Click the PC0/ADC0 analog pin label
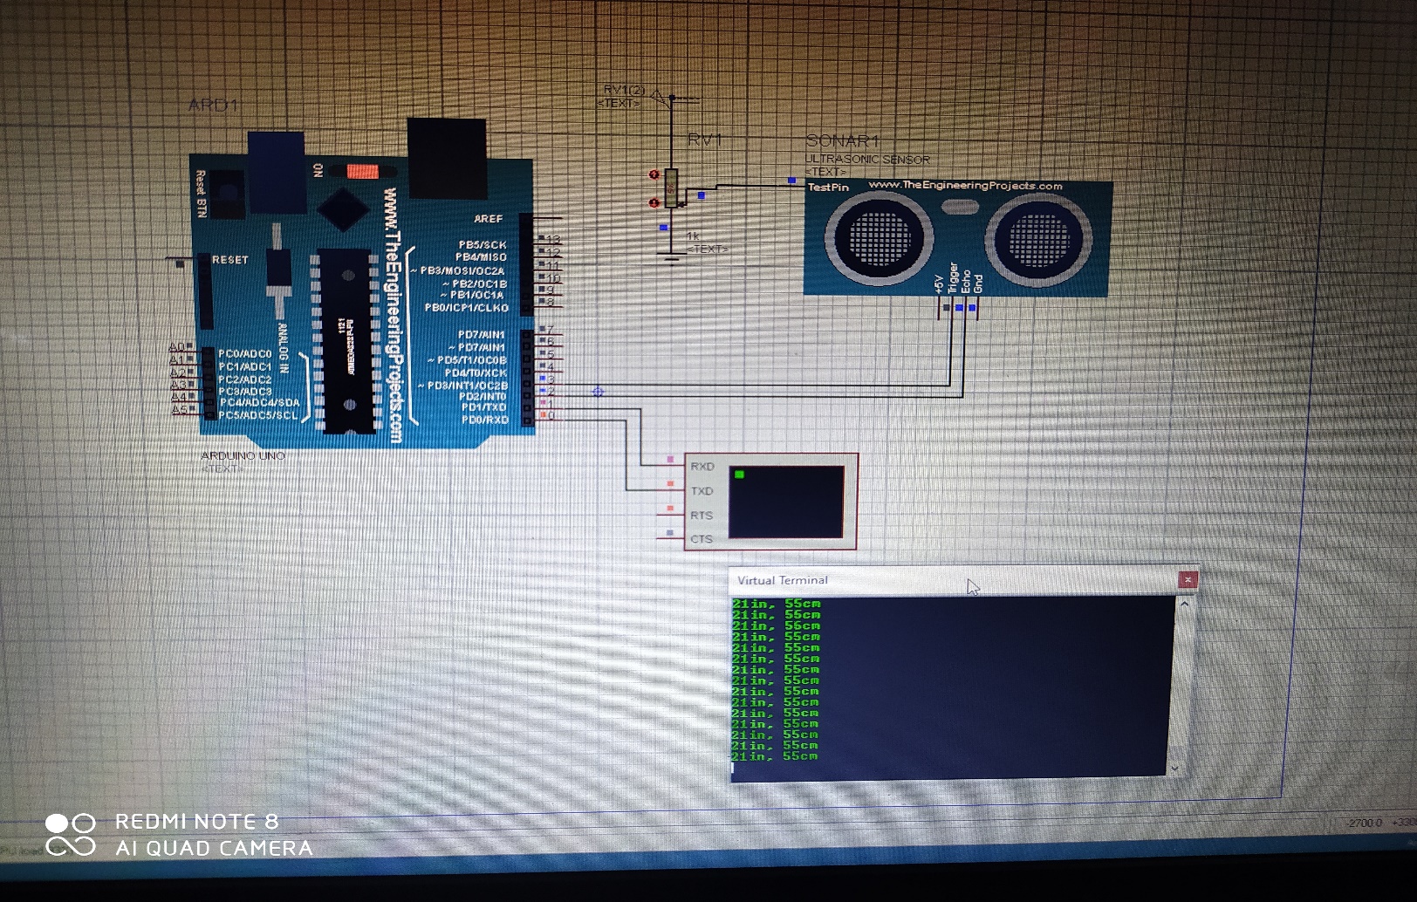The height and width of the screenshot is (902, 1417). 245,354
